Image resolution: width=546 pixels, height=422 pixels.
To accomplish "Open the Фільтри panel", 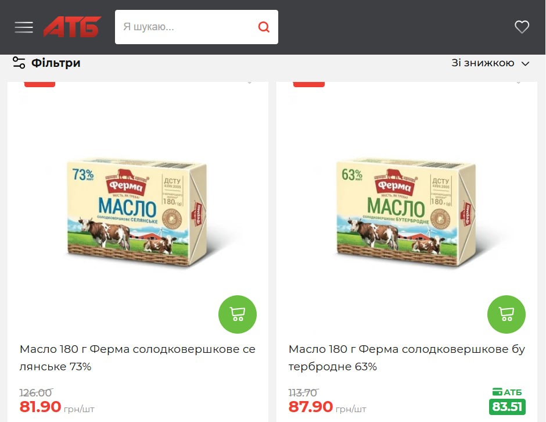I will pyautogui.click(x=46, y=63).
